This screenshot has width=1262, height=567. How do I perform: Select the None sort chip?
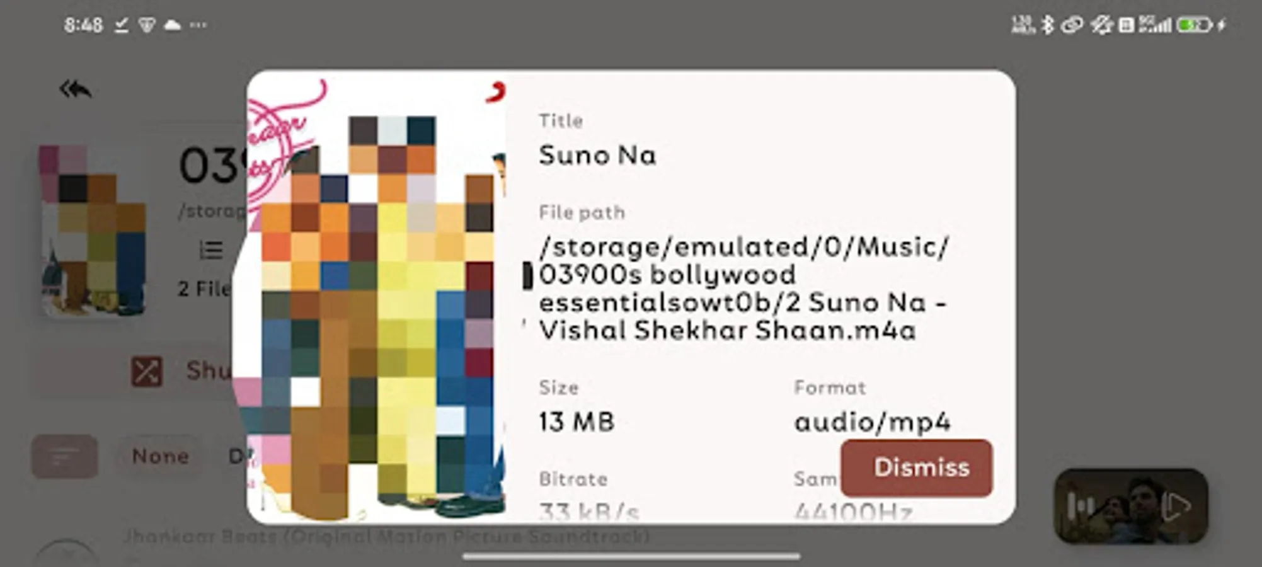(160, 456)
